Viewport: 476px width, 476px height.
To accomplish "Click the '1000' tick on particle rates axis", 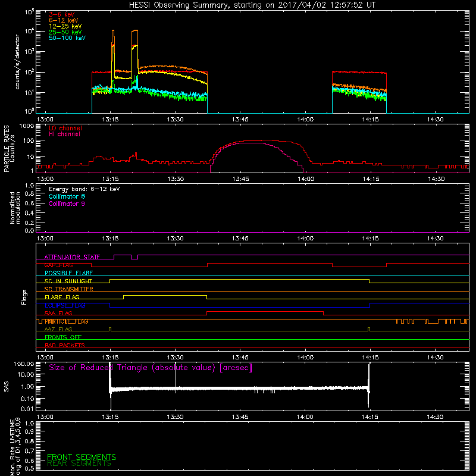I will pyautogui.click(x=26, y=126).
